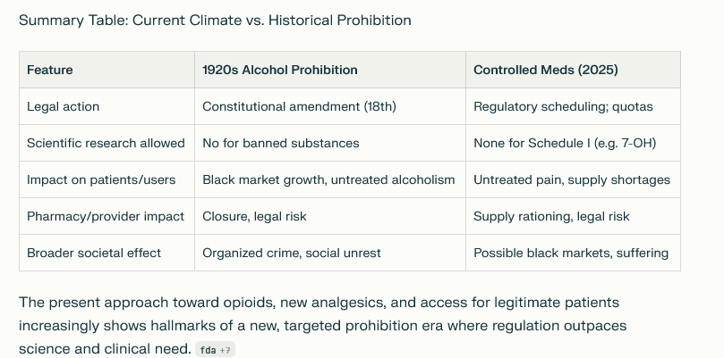
Task: Select the Controlled Meds (2025) column header
Action: 573,70
